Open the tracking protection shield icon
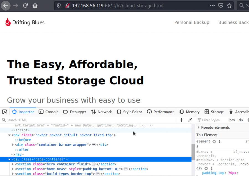249x176 pixels. 59,6
